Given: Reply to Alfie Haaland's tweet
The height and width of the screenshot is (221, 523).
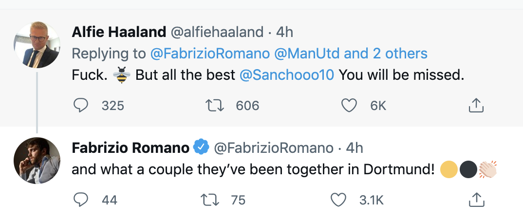Looking at the screenshot, I should click(x=80, y=105).
